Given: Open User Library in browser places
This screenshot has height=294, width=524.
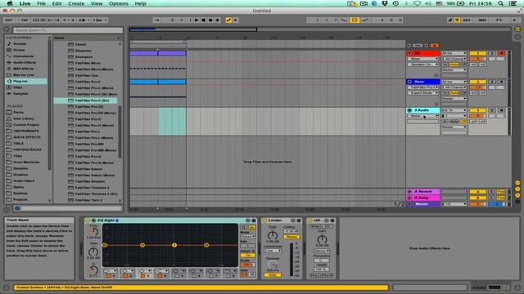Looking at the screenshot, I should (24, 118).
